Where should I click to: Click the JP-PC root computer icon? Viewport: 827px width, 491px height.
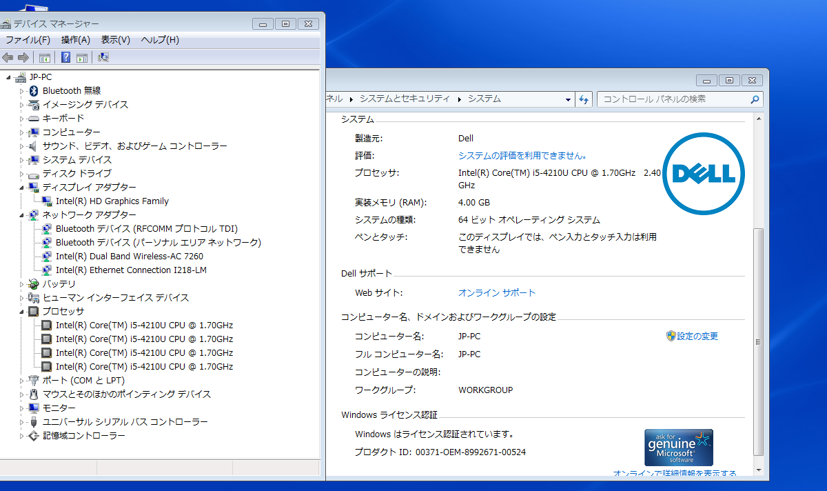click(20, 77)
